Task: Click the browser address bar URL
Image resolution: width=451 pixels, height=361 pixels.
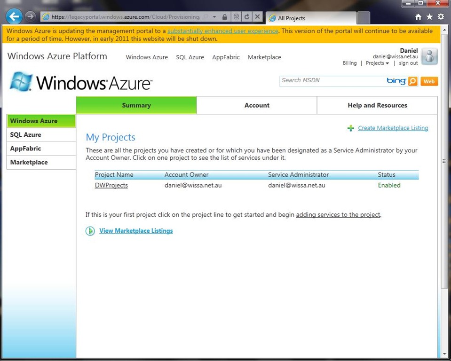Action: tap(126, 17)
